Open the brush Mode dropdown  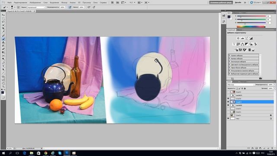[x=36, y=7]
